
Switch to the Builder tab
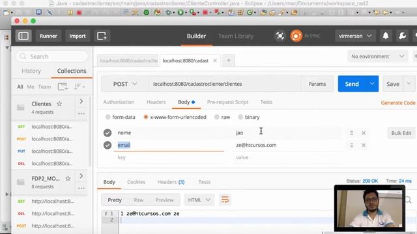click(x=196, y=36)
